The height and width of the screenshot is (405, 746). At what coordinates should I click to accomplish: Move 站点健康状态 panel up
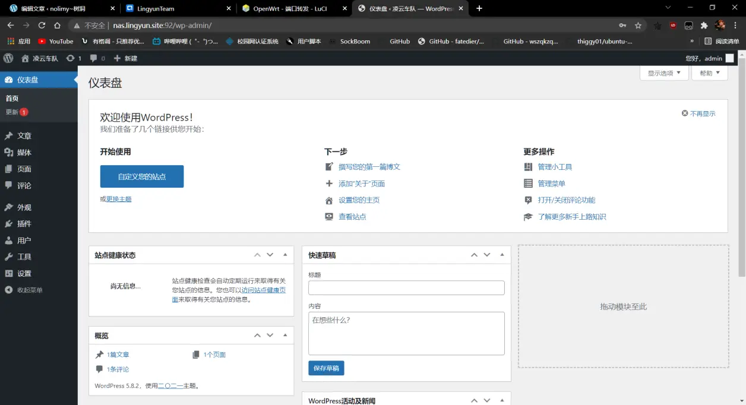(257, 255)
